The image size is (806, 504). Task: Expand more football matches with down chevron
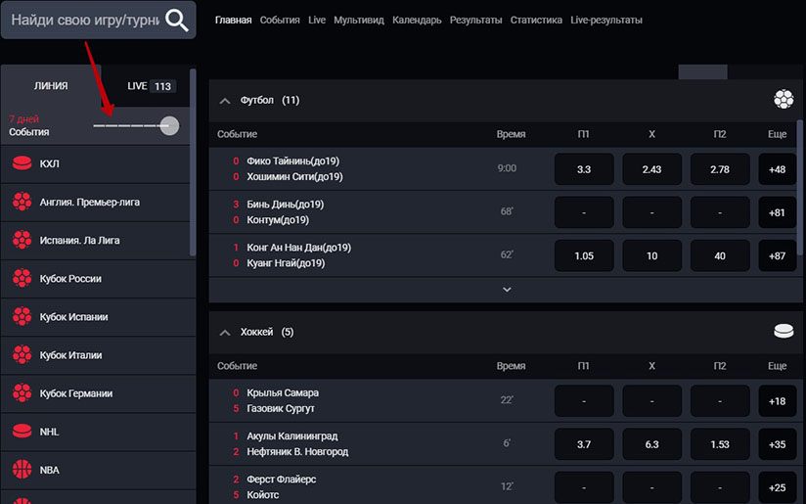[x=507, y=290]
